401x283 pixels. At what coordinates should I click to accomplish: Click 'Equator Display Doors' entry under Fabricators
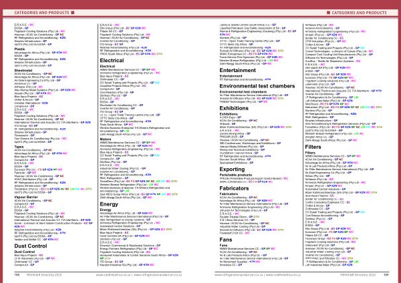239,217
